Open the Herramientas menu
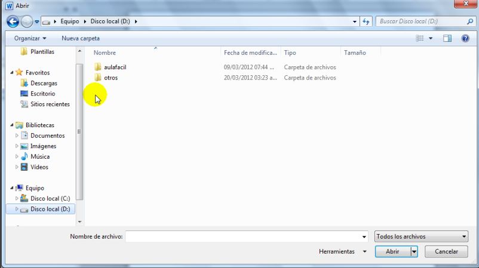The height and width of the screenshot is (268, 479). click(x=342, y=251)
